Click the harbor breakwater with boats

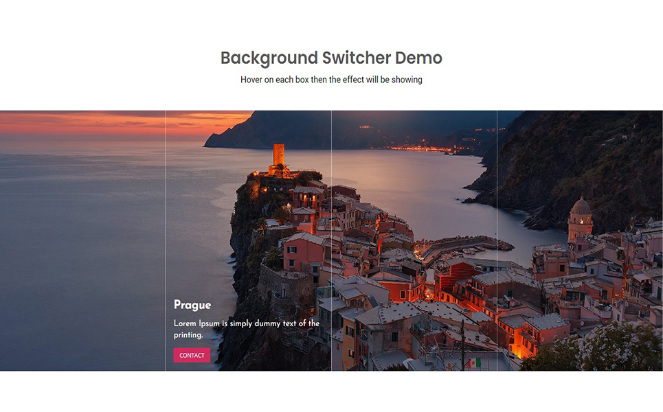tap(465, 247)
